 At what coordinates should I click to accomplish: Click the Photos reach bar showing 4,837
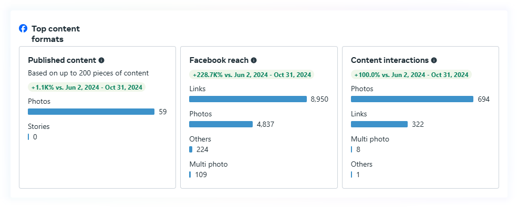pyautogui.click(x=221, y=124)
